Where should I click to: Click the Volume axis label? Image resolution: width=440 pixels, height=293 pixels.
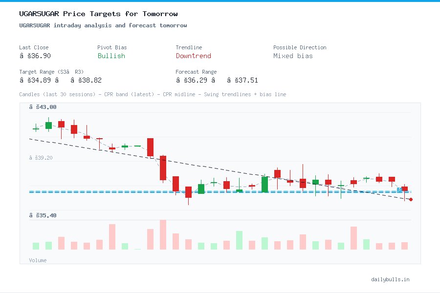pos(38,260)
